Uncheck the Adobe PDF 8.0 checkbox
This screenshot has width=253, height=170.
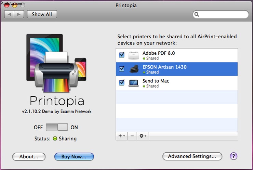122,55
